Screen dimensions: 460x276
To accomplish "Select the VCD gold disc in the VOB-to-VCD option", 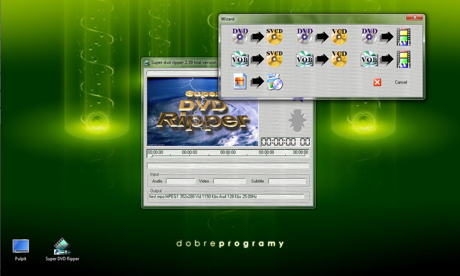I will point(339,59).
